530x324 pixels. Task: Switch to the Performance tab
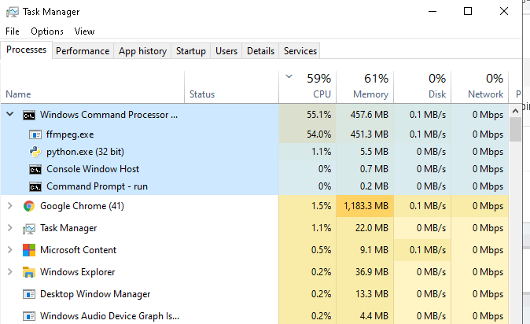[x=83, y=51]
